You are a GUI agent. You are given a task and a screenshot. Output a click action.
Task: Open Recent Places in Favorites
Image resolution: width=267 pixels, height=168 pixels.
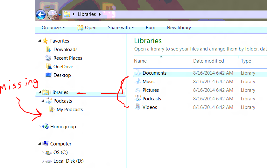[x=68, y=58]
